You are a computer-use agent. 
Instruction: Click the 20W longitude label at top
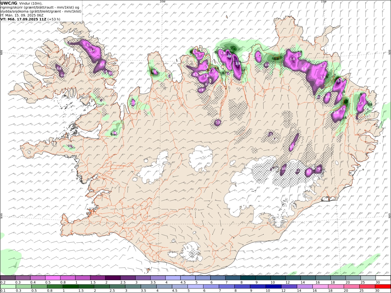(163, 2)
